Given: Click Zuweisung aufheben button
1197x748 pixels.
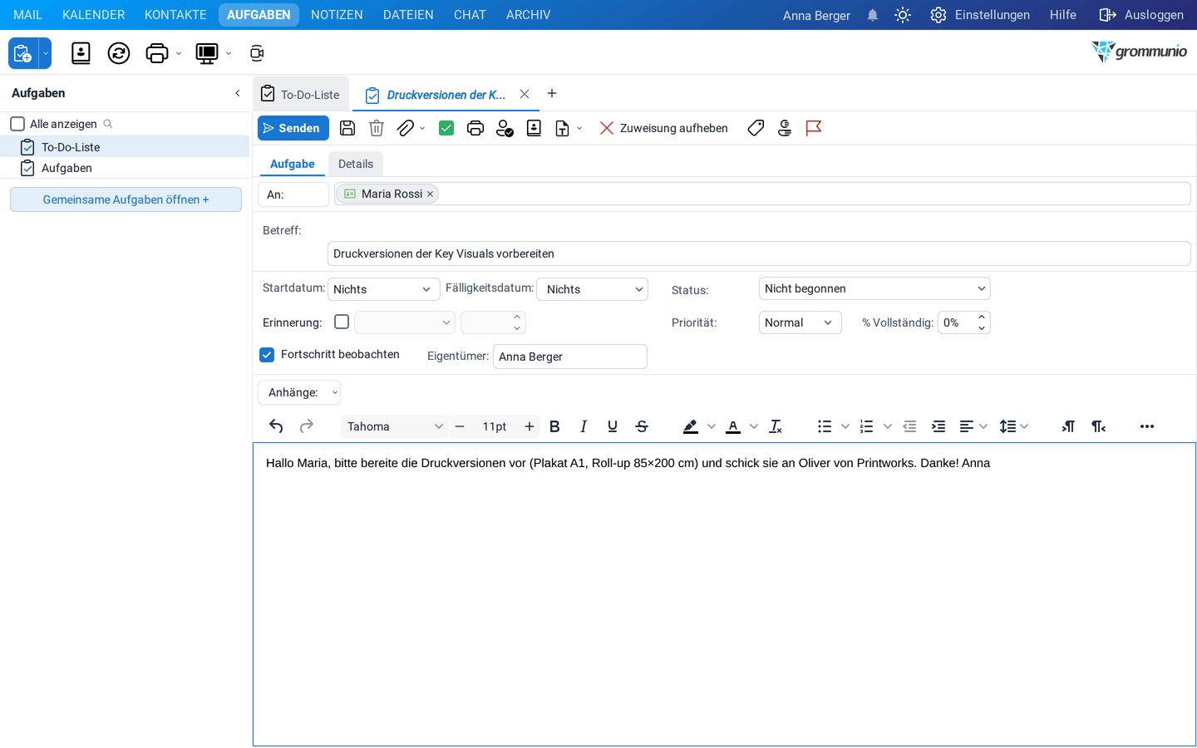Looking at the screenshot, I should 664,128.
